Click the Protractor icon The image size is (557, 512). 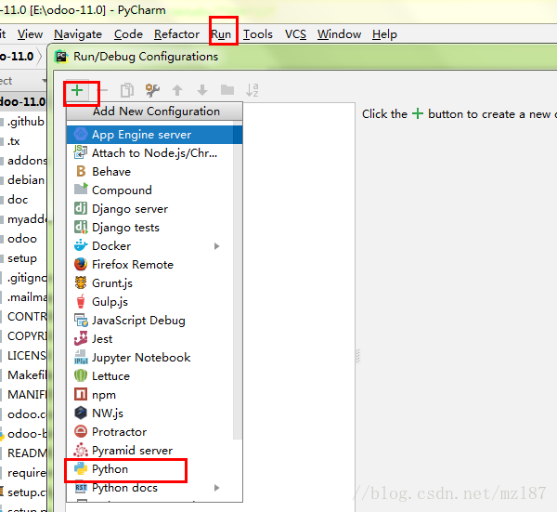(81, 431)
